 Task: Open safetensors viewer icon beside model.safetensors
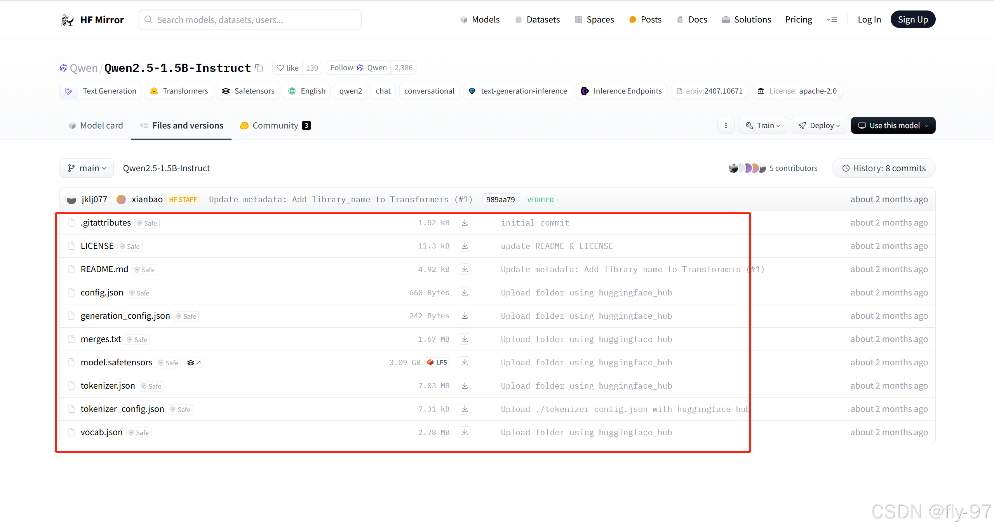pyautogui.click(x=194, y=363)
